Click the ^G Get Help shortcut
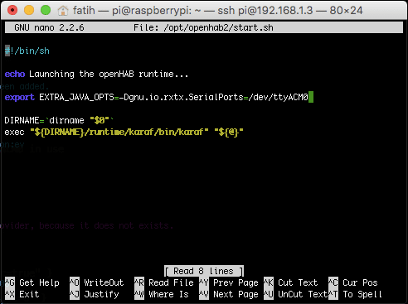 (x=32, y=282)
